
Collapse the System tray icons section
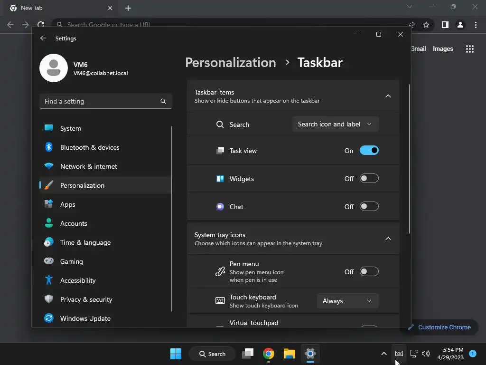pos(388,239)
